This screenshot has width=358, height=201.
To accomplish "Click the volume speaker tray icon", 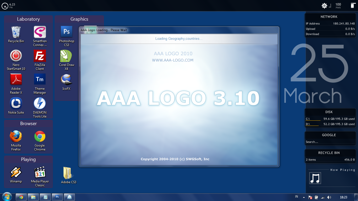I will coord(329,197).
